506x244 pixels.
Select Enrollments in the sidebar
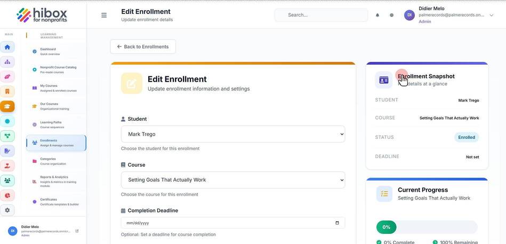point(56,143)
